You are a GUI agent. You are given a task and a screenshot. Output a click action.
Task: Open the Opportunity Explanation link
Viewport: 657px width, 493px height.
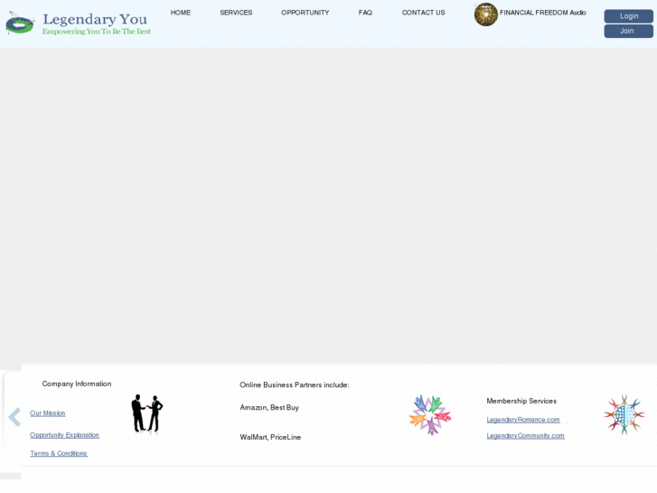[x=64, y=435]
